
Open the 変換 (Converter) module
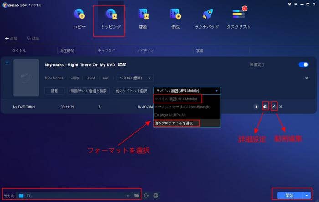point(143,19)
